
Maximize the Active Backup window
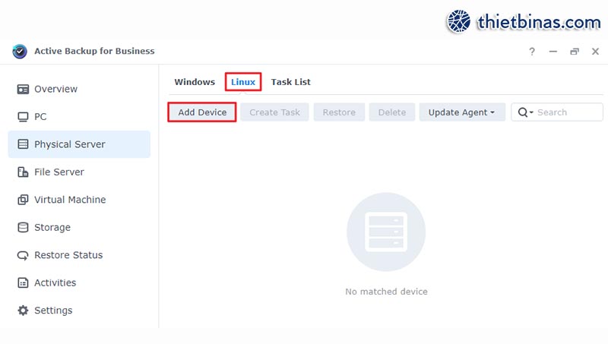click(x=575, y=51)
